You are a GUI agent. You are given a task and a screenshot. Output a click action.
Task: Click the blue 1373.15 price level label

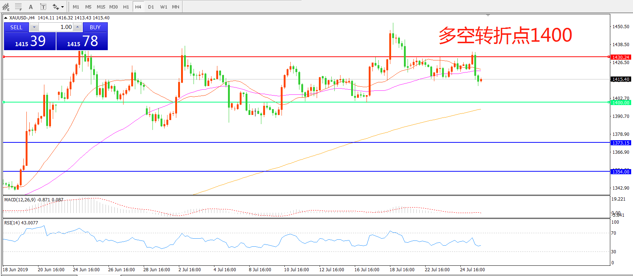coord(620,143)
